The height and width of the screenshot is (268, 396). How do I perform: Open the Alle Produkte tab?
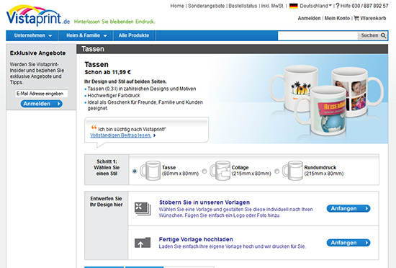[134, 35]
